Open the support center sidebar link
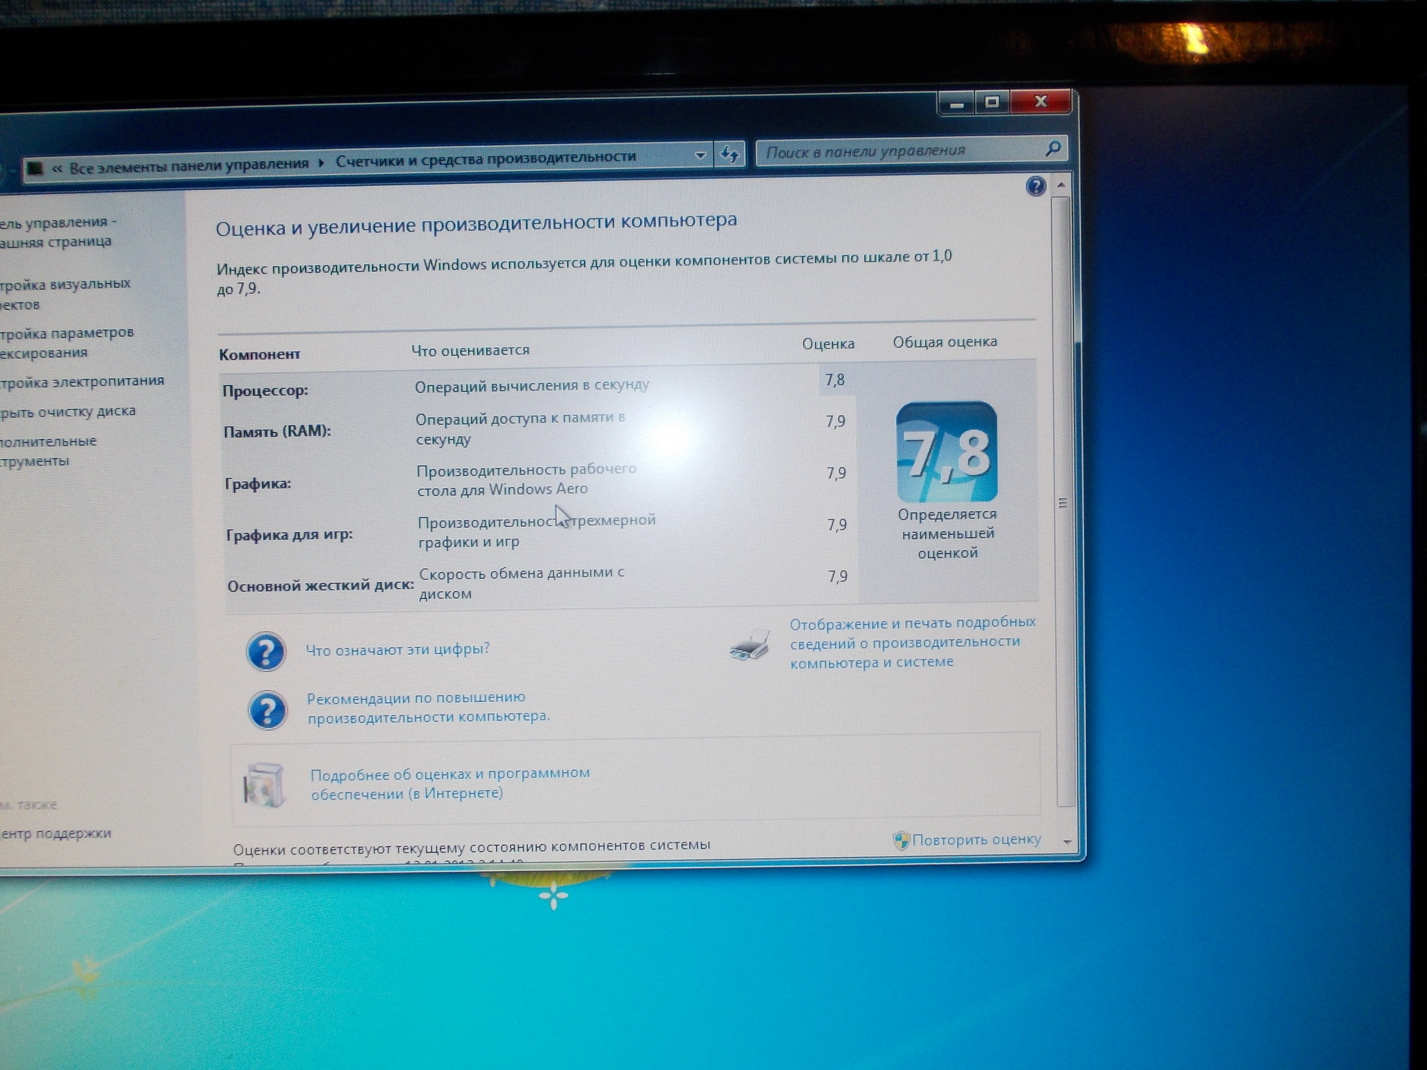 [x=56, y=834]
